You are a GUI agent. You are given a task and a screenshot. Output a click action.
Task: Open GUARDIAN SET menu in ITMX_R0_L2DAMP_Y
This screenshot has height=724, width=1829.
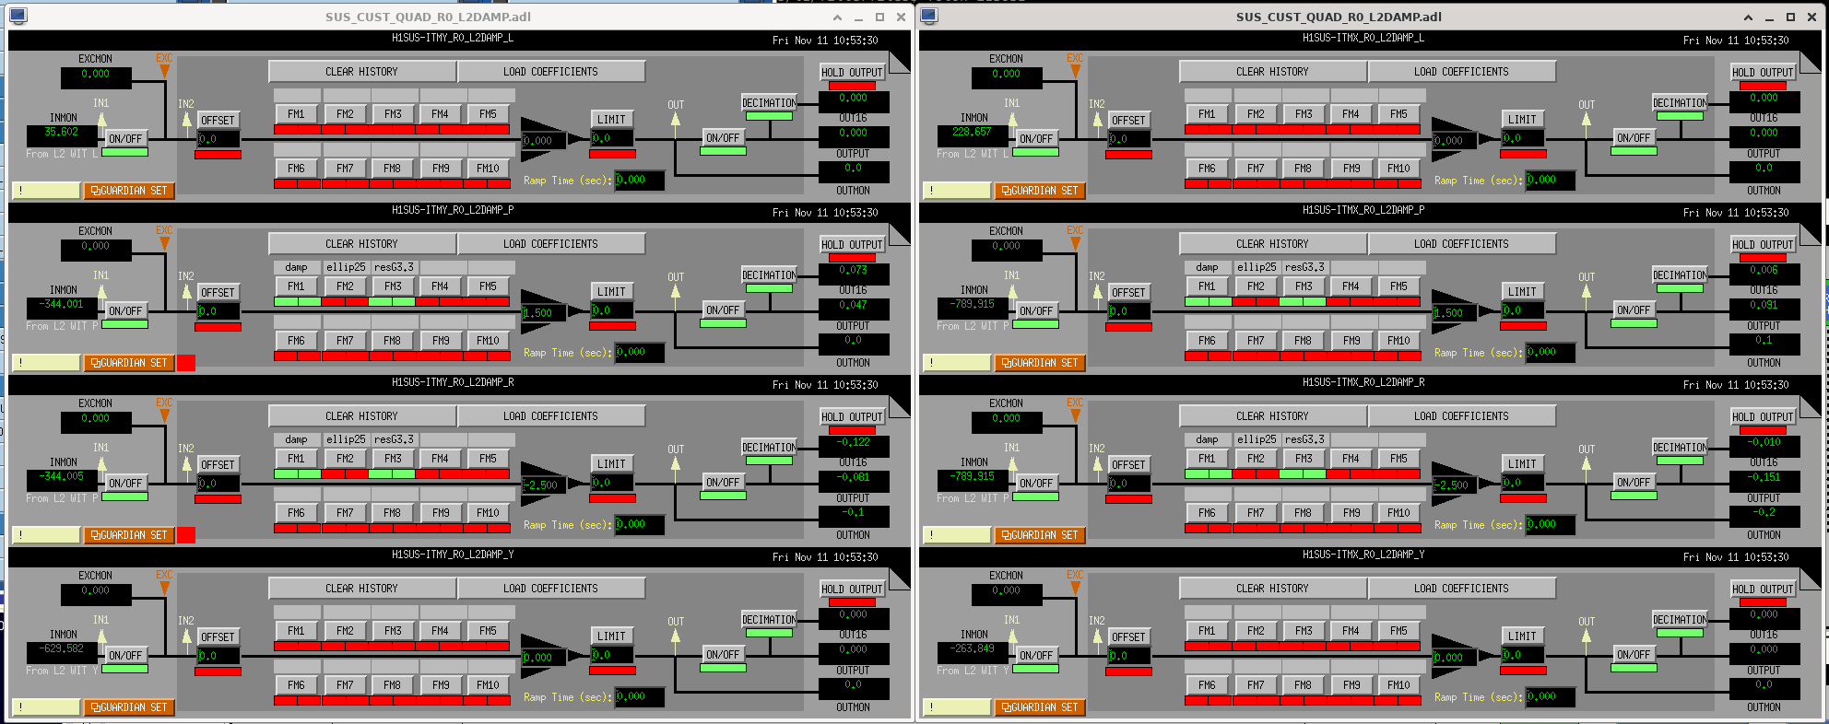point(1040,707)
